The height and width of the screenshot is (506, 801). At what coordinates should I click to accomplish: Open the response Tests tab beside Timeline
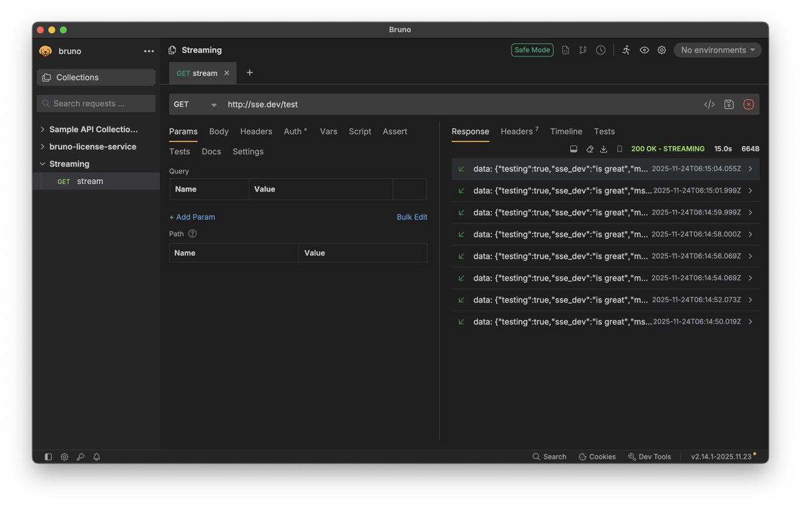tap(604, 131)
